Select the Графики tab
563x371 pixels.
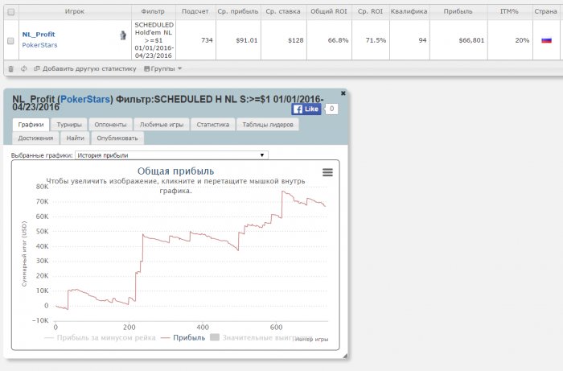31,125
